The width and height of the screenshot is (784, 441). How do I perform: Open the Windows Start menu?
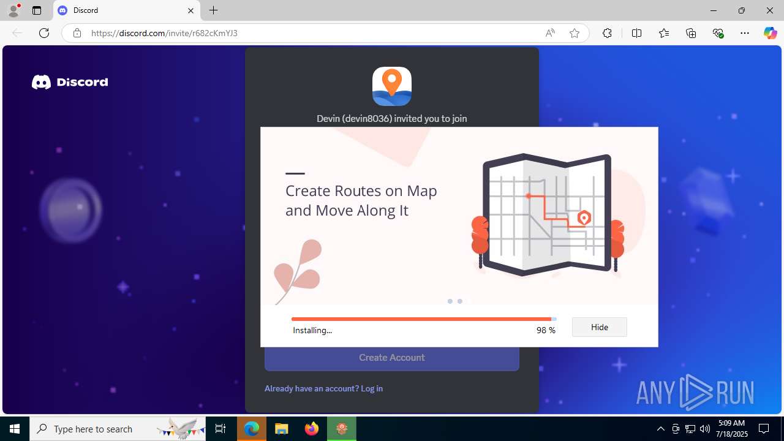[x=15, y=429]
